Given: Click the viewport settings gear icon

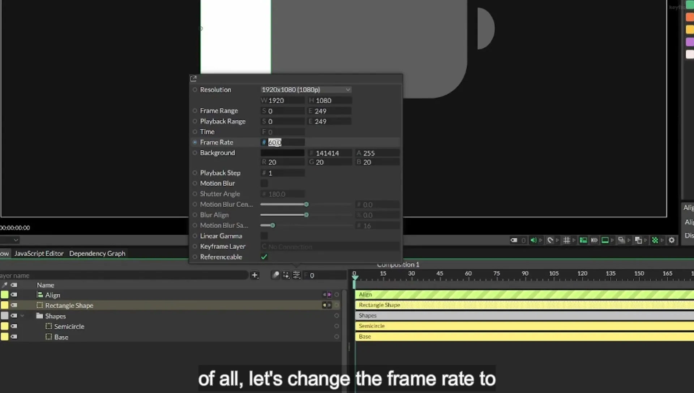Looking at the screenshot, I should click(x=672, y=240).
